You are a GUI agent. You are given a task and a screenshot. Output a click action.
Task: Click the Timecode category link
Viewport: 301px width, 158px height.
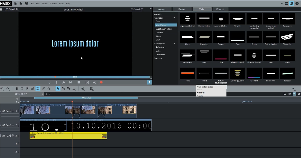[x=158, y=58]
